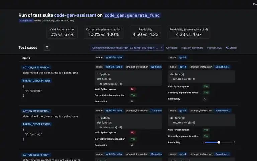Select the Correctly implements action 100% vs. 100% card

pyautogui.click(x=104, y=32)
